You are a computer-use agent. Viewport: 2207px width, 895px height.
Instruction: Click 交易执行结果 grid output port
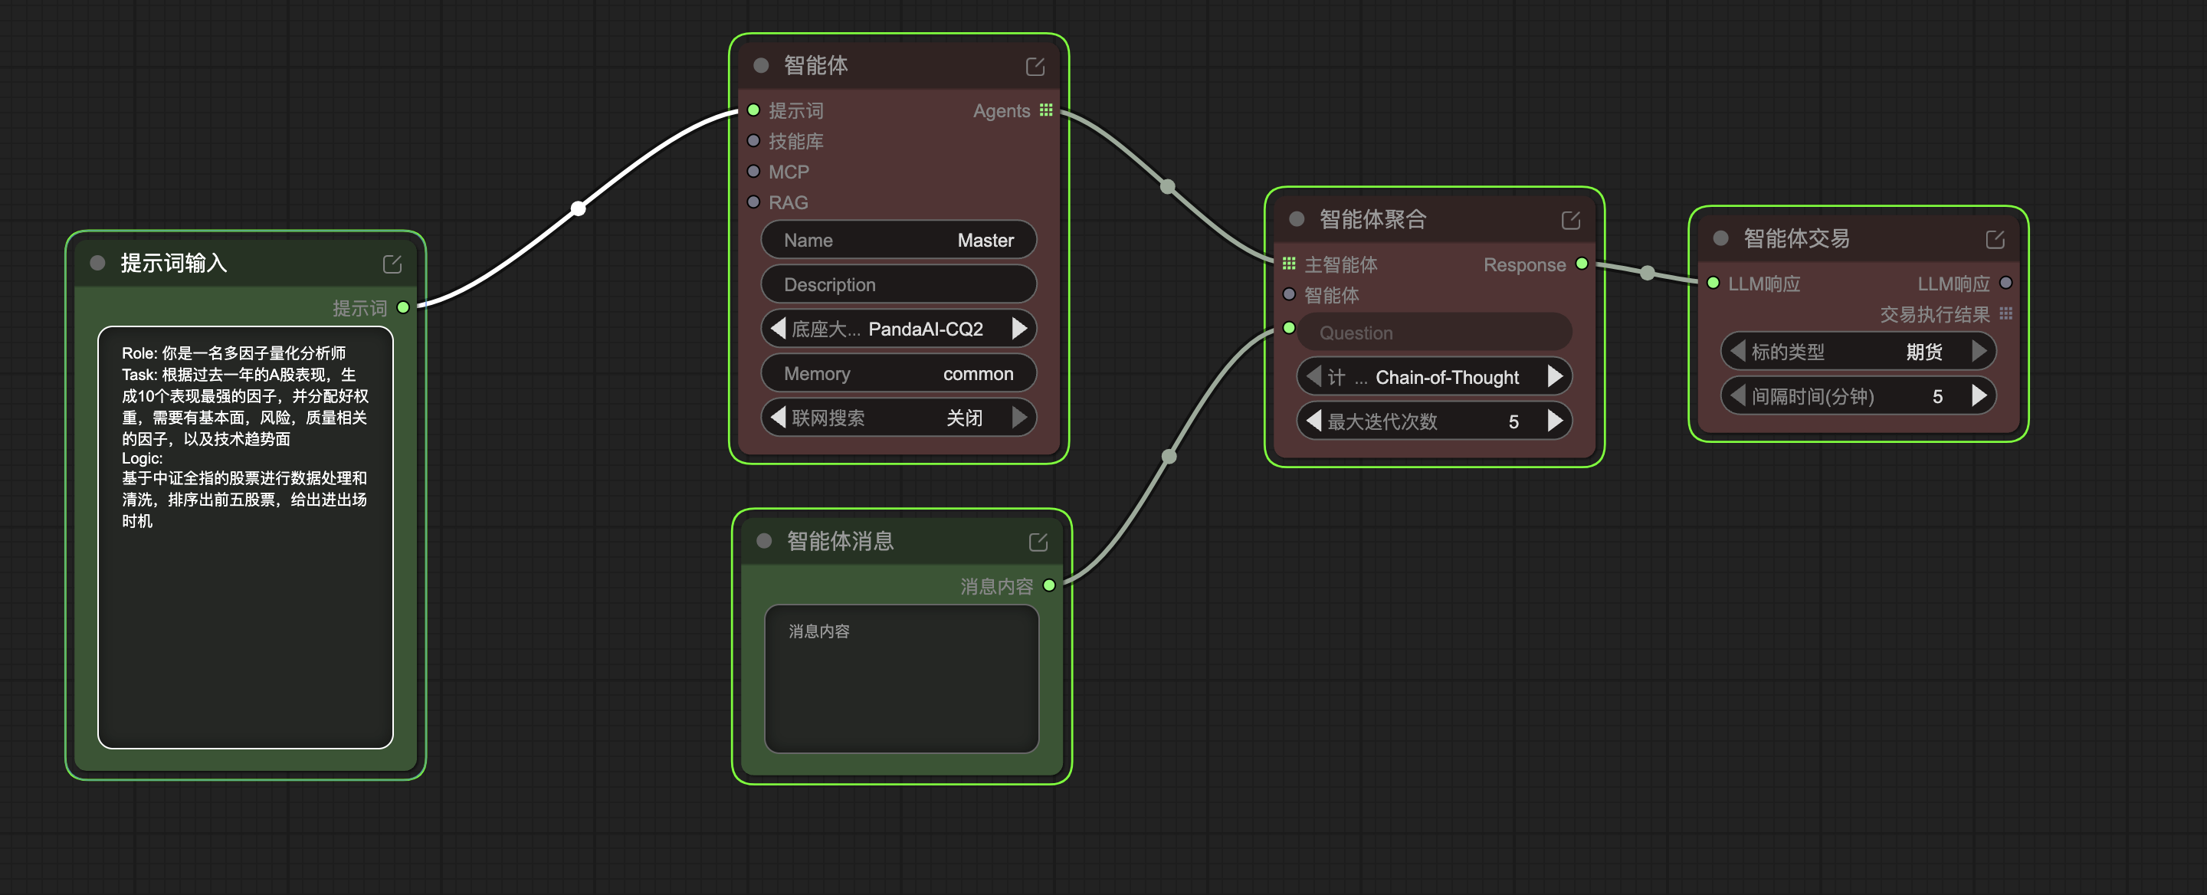(x=2005, y=314)
